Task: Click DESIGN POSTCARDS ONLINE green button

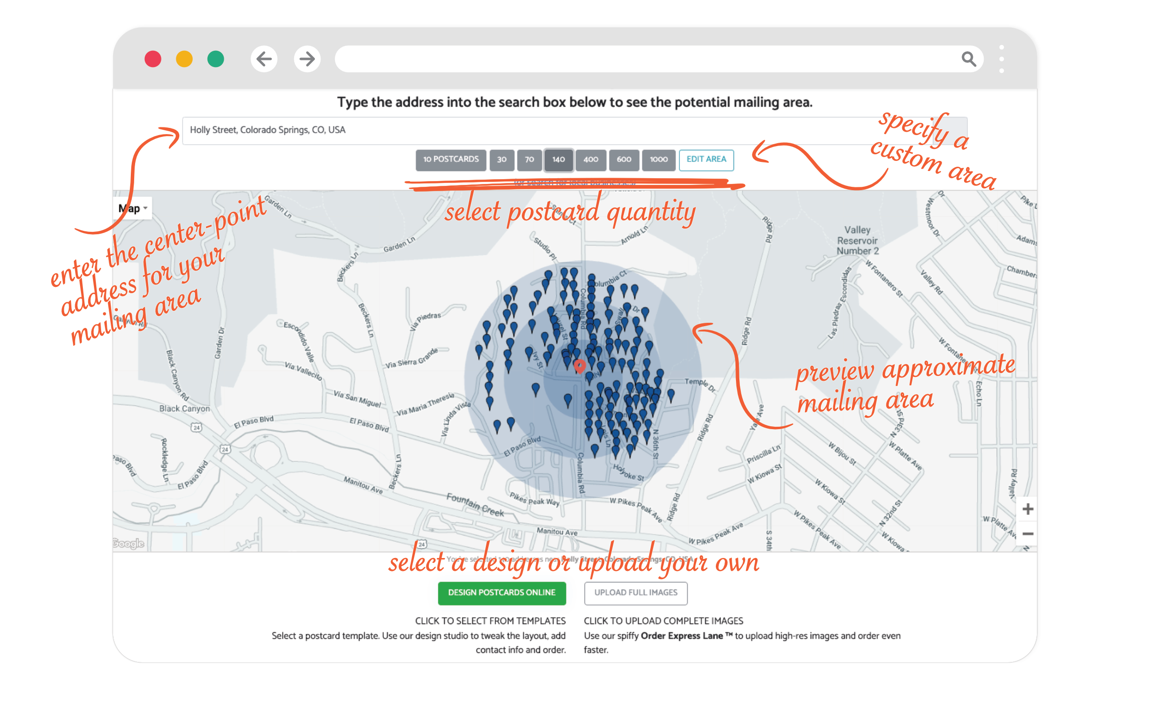Action: click(x=502, y=593)
